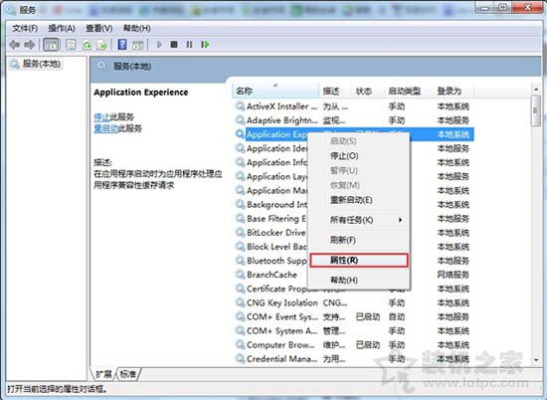
Task: Sort by the 描述 column header
Action: 335,92
